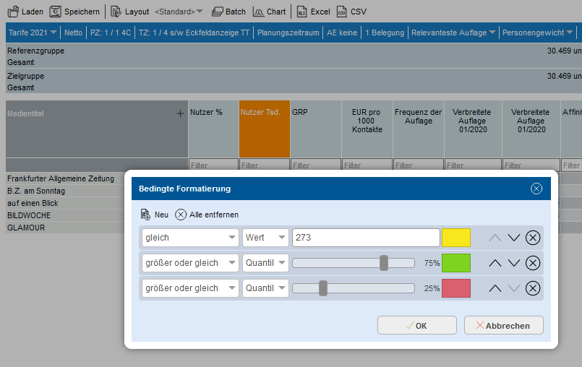Move the 273 value rule down
The image size is (582, 367).
click(514, 238)
